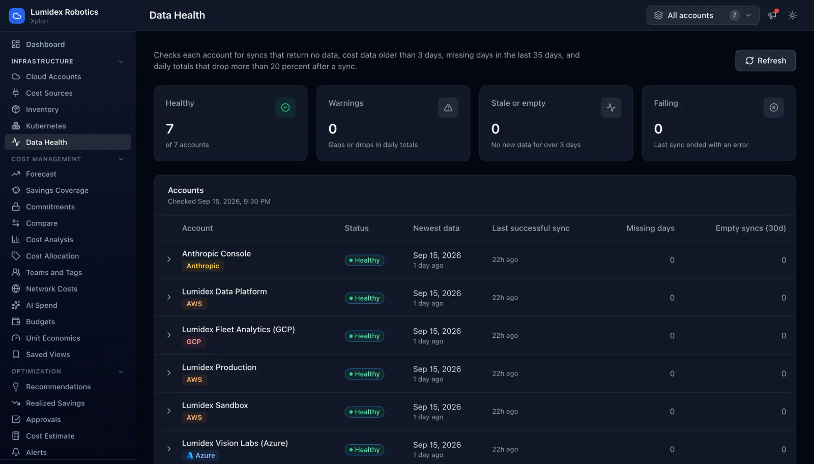Click the Account column header
This screenshot has height=464, width=814.
click(197, 228)
